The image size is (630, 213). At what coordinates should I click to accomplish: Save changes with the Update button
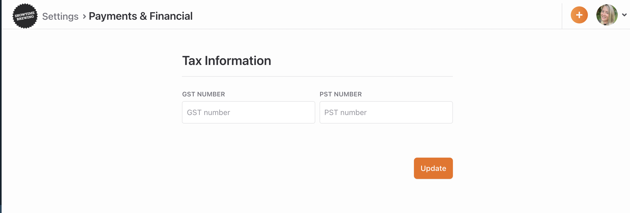[433, 168]
